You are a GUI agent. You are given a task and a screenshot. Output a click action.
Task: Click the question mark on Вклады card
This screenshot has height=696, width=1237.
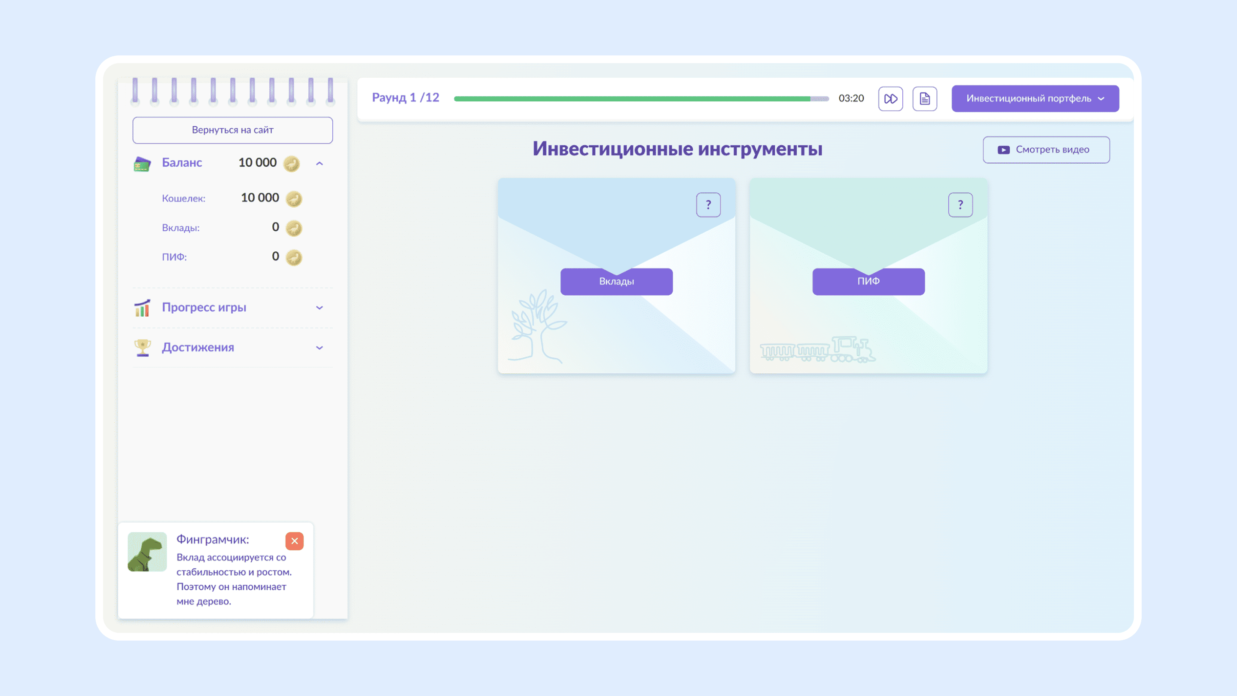[708, 205]
